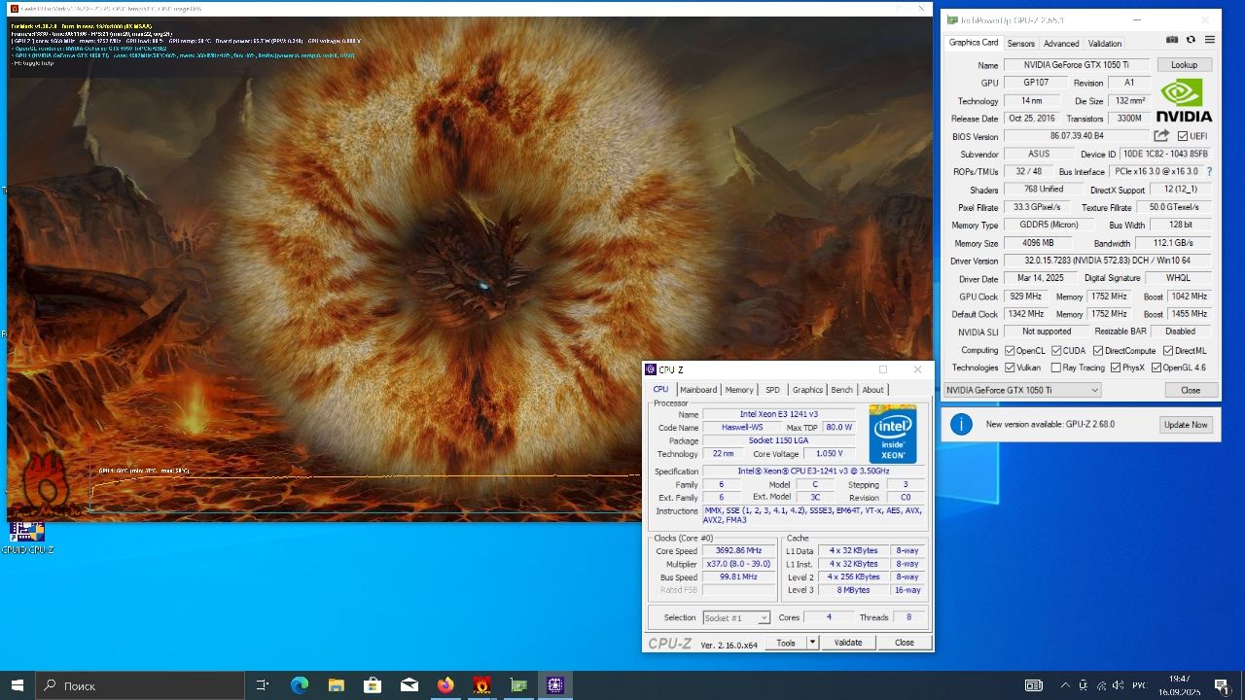Click the Bus Interface question mark

pos(1209,171)
